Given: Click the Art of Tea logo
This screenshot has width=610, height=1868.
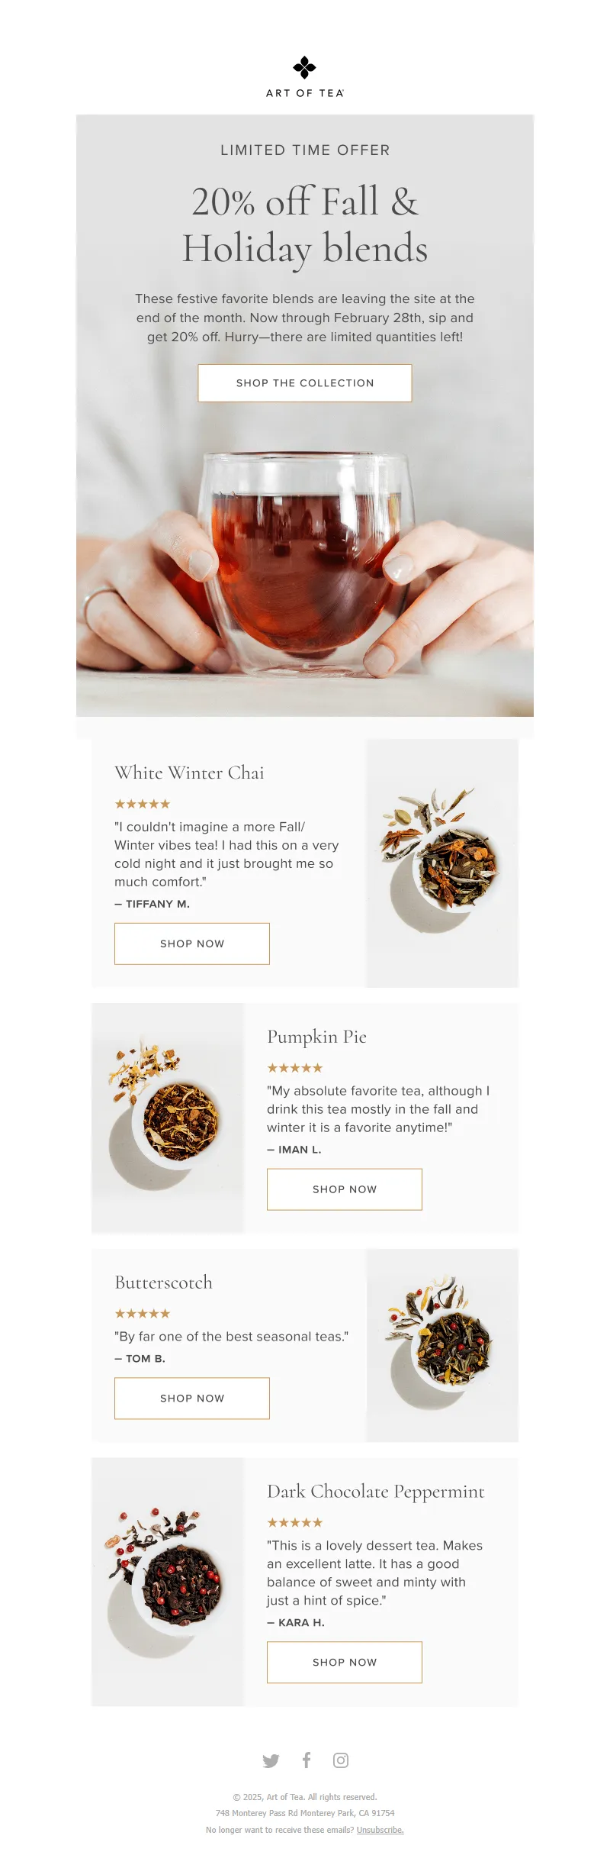Looking at the screenshot, I should (x=305, y=76).
